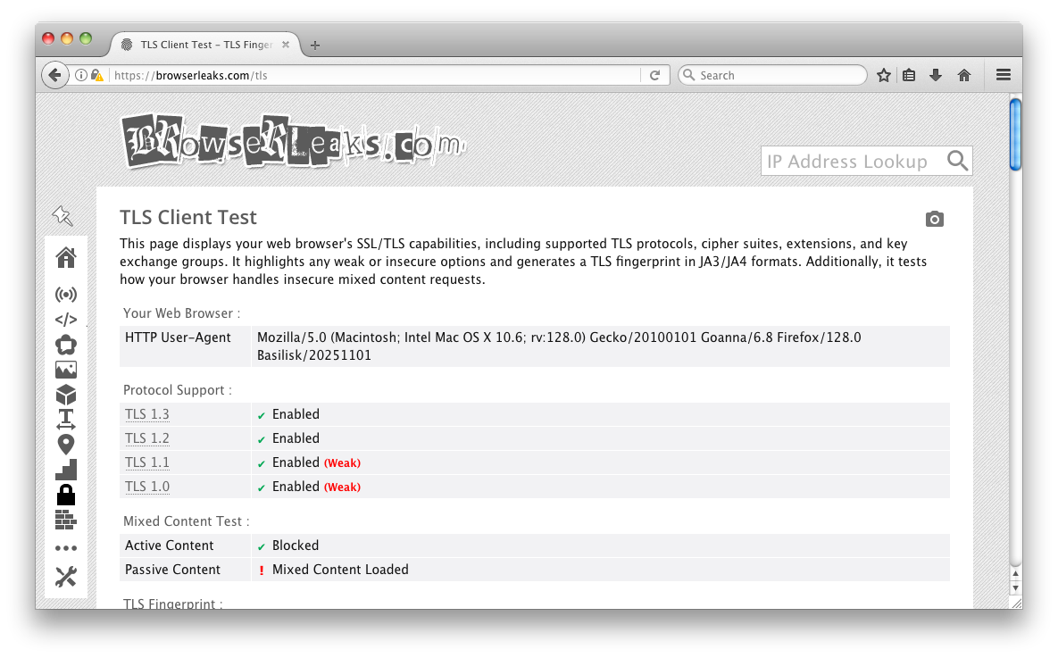Open a new tab with plus button
The width and height of the screenshot is (1058, 658).
pyautogui.click(x=314, y=46)
